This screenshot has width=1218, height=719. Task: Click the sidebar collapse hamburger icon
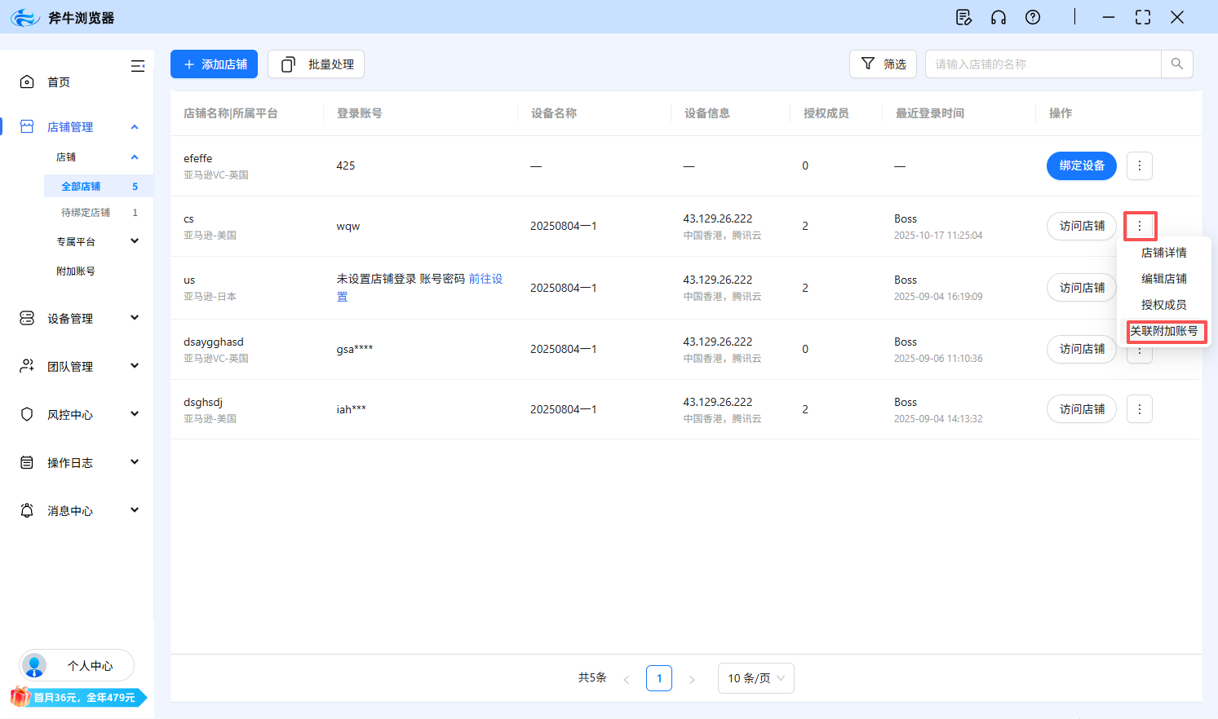pos(137,66)
